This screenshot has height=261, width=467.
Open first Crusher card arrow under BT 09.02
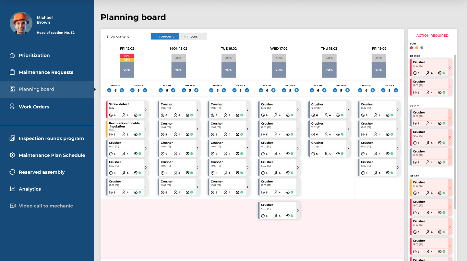point(449,68)
